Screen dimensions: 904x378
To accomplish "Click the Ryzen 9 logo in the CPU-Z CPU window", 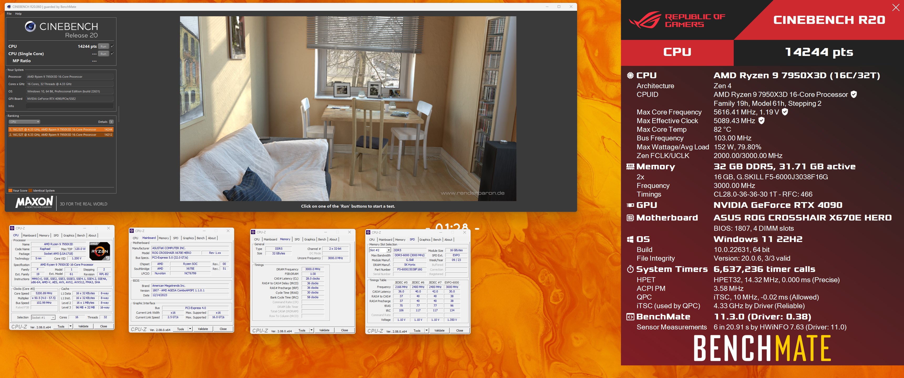I will (x=100, y=251).
